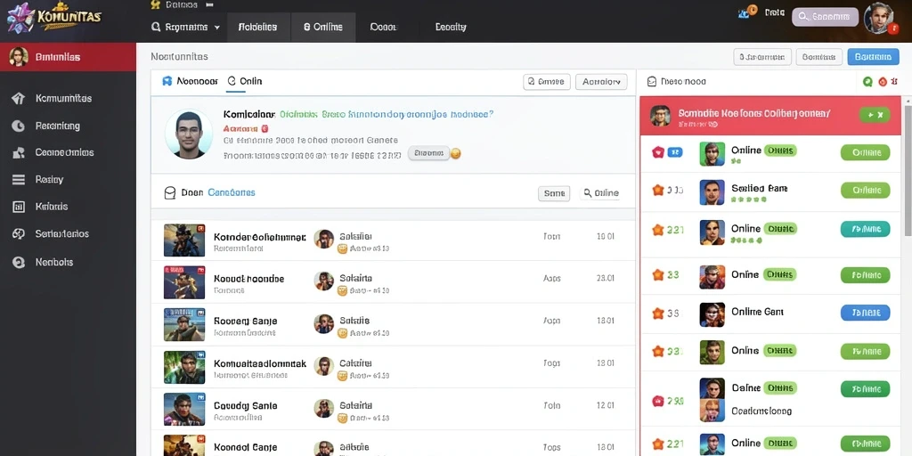Click the avatar in the red banner
Viewport: 912px width, 456px height.
pos(660,115)
